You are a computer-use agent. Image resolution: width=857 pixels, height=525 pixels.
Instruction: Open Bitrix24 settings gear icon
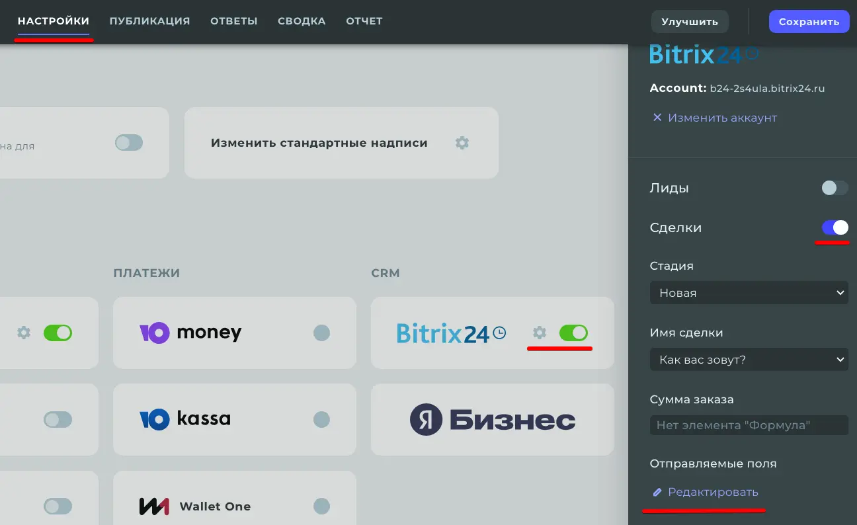click(540, 333)
